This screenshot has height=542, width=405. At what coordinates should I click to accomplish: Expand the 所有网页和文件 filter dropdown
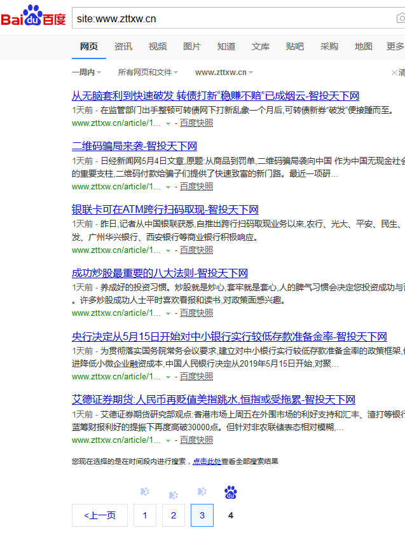[x=148, y=72]
